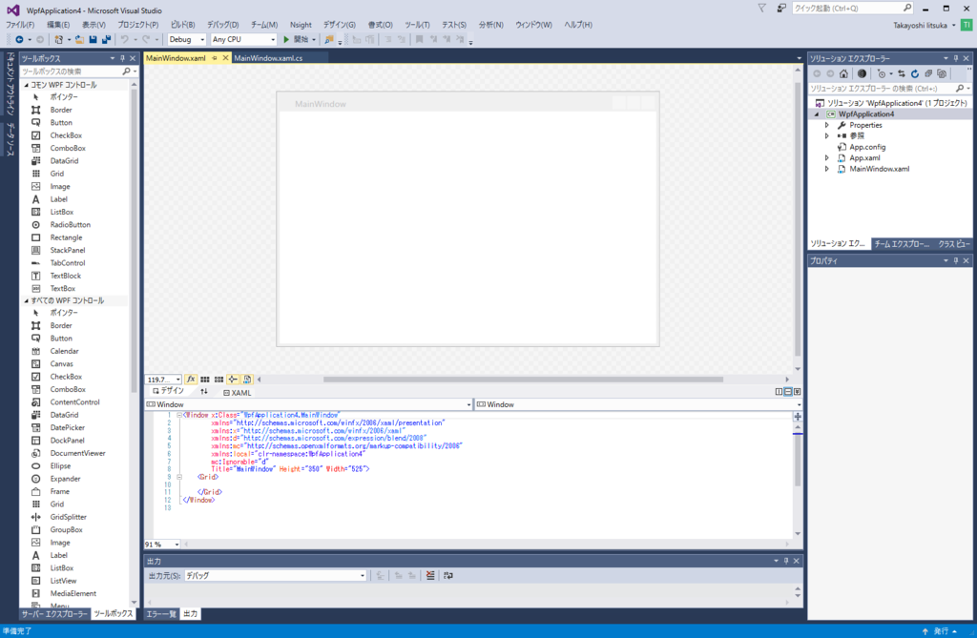Screen dimensions: 977x638
Task: Toggle show snap grid in designer
Action: click(205, 379)
